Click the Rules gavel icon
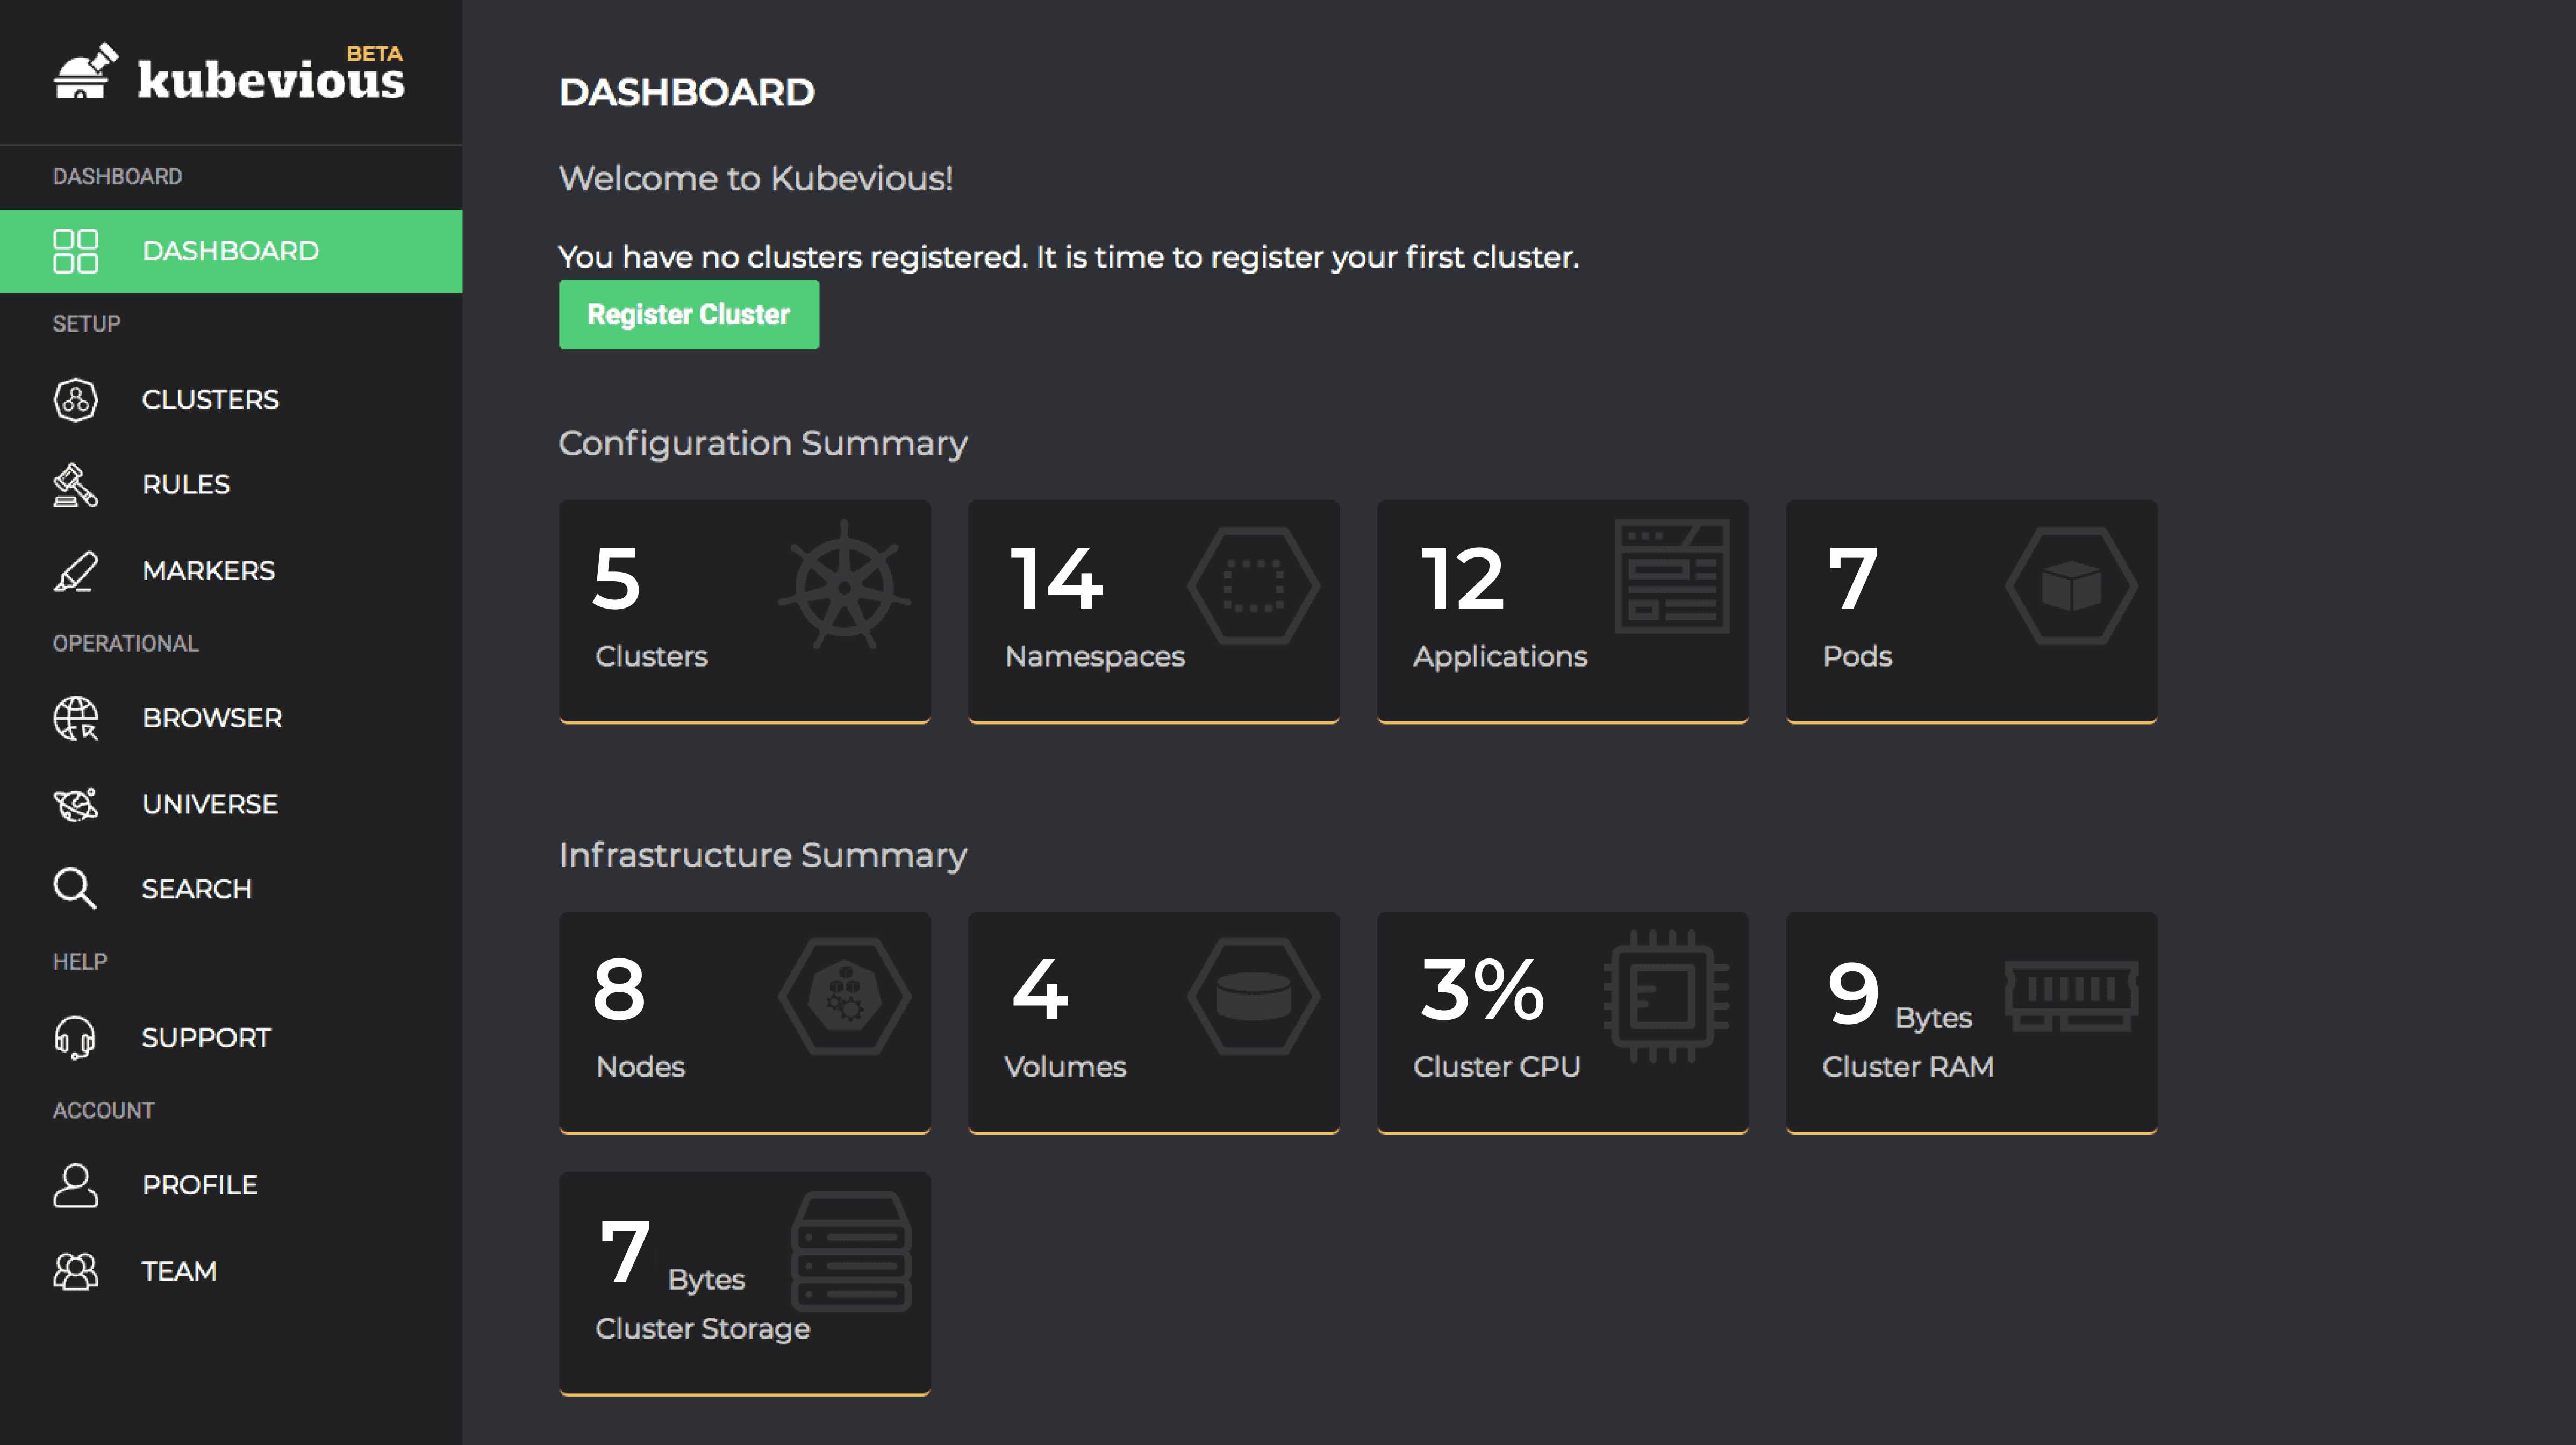The image size is (2576, 1445). [x=75, y=485]
